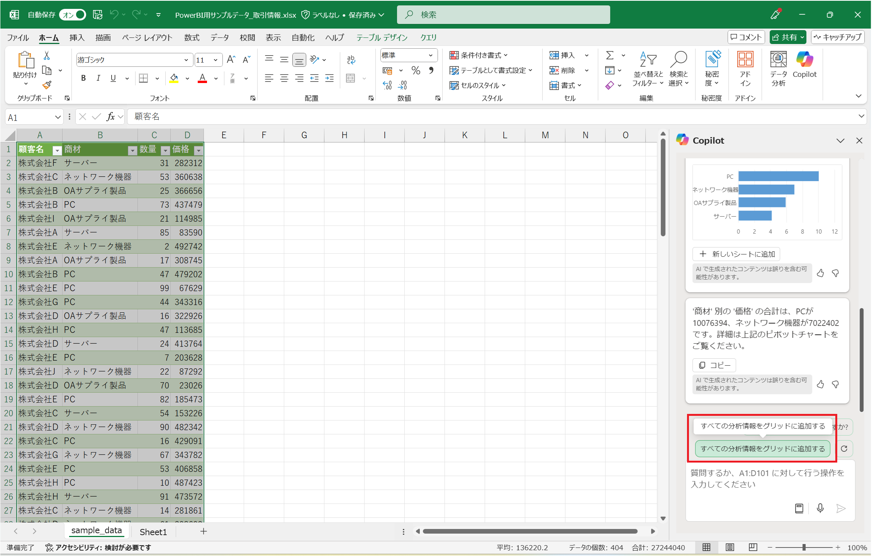Click the green グリッドに追加する suggestion button
The width and height of the screenshot is (872, 556).
[x=762, y=449]
